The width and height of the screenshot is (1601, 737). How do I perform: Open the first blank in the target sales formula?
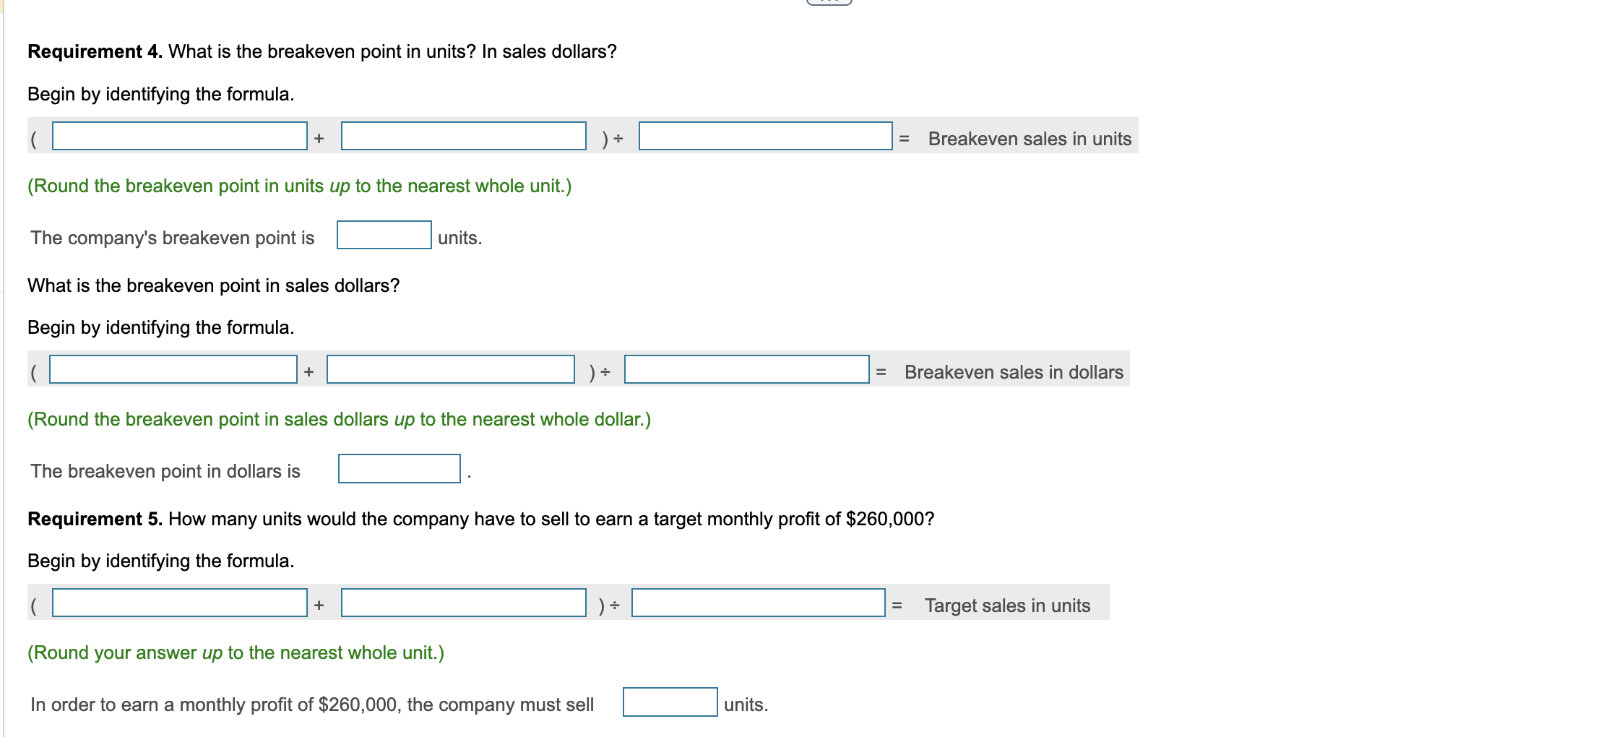(x=181, y=604)
